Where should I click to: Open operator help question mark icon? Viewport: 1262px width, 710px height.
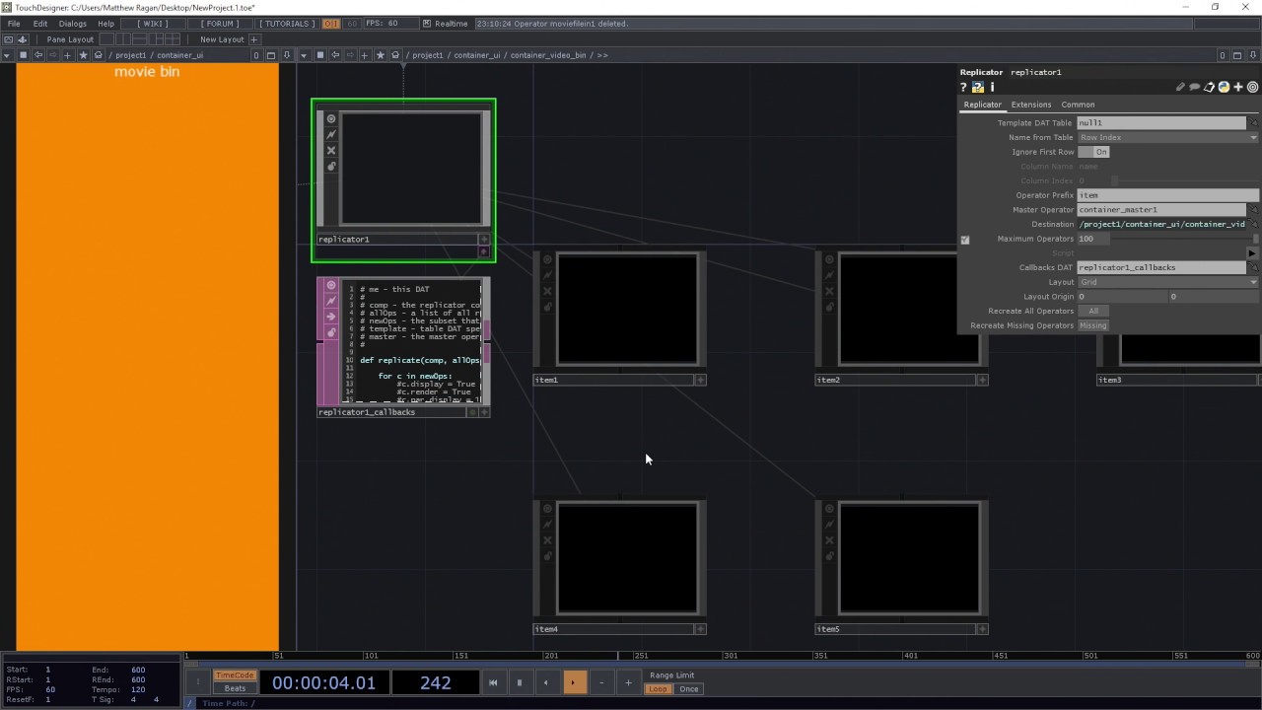click(963, 88)
